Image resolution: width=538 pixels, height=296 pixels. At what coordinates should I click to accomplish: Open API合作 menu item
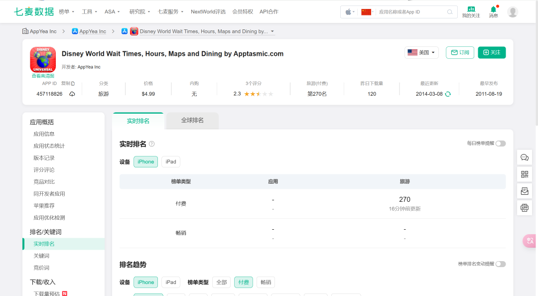coord(269,11)
